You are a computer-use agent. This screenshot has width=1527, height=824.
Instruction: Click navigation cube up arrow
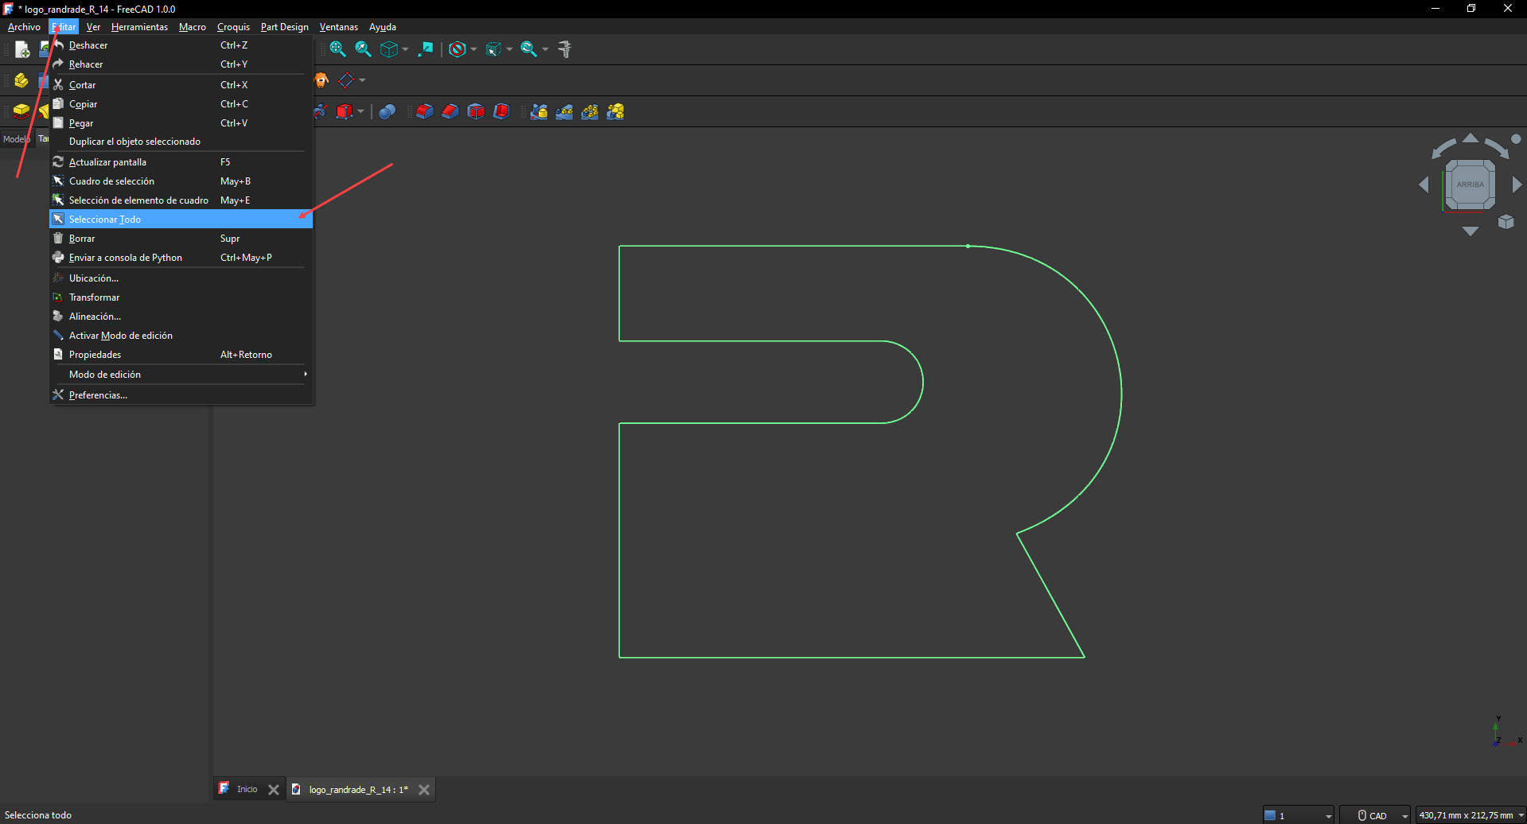point(1471,138)
